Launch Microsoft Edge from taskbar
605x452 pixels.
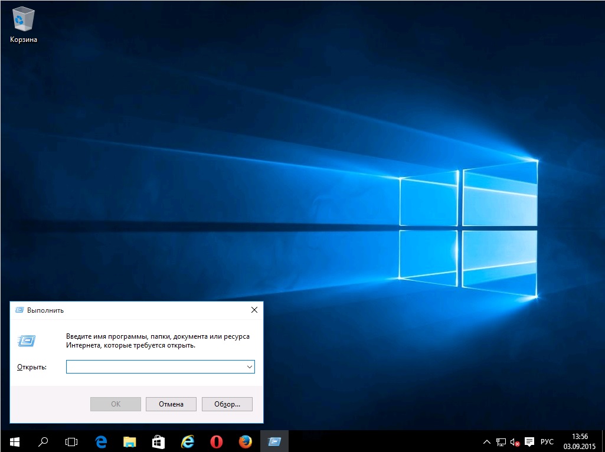[x=101, y=441]
